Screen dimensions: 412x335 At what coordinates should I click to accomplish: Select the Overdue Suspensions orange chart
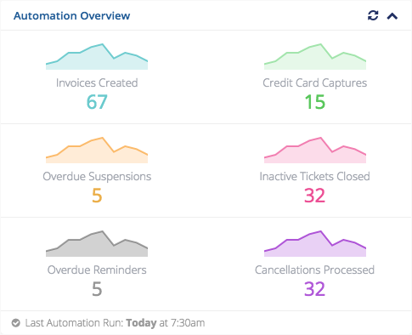coord(97,150)
